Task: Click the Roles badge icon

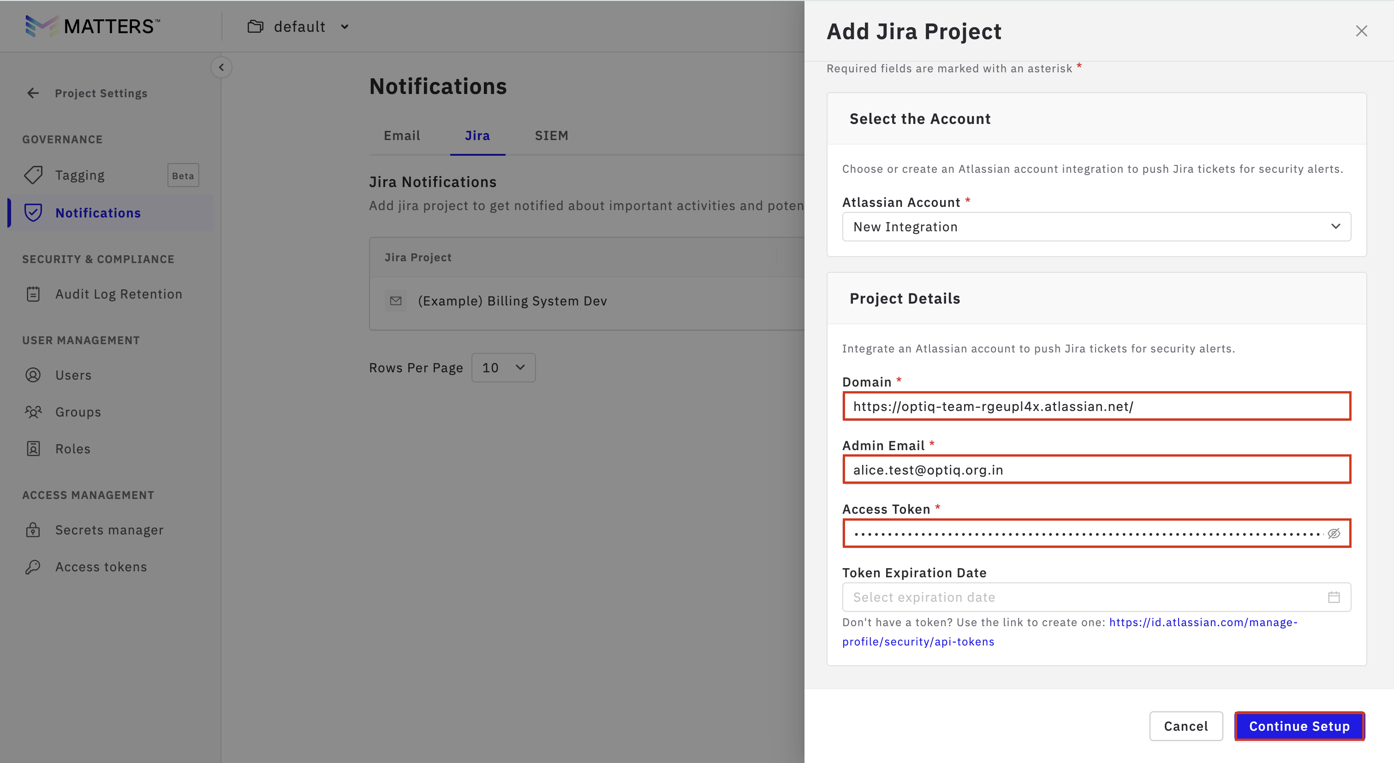Action: [x=33, y=448]
